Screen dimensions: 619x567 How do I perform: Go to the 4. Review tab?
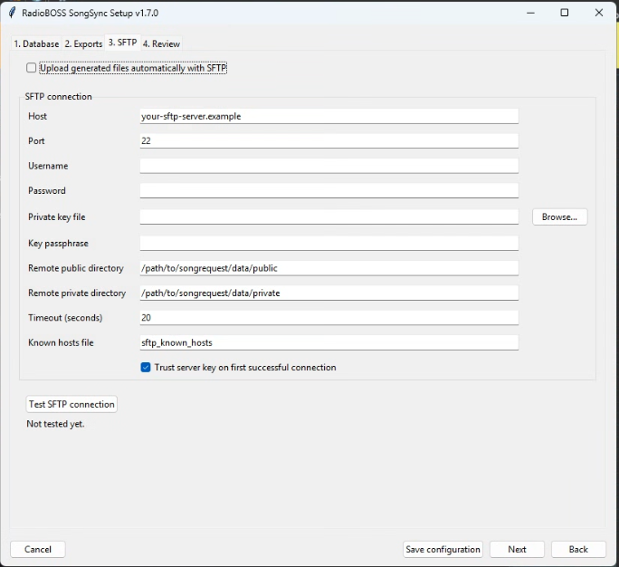tap(161, 43)
